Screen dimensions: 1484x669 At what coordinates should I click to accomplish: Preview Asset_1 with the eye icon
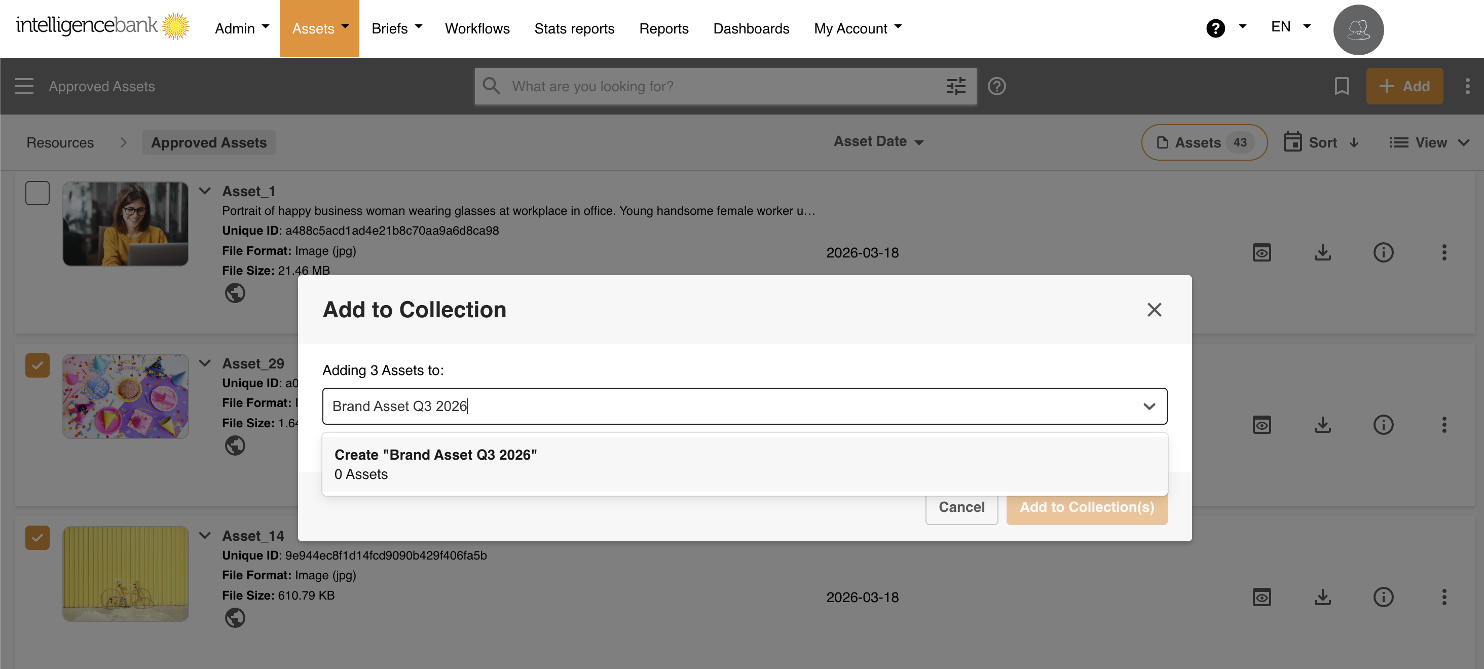(1261, 252)
